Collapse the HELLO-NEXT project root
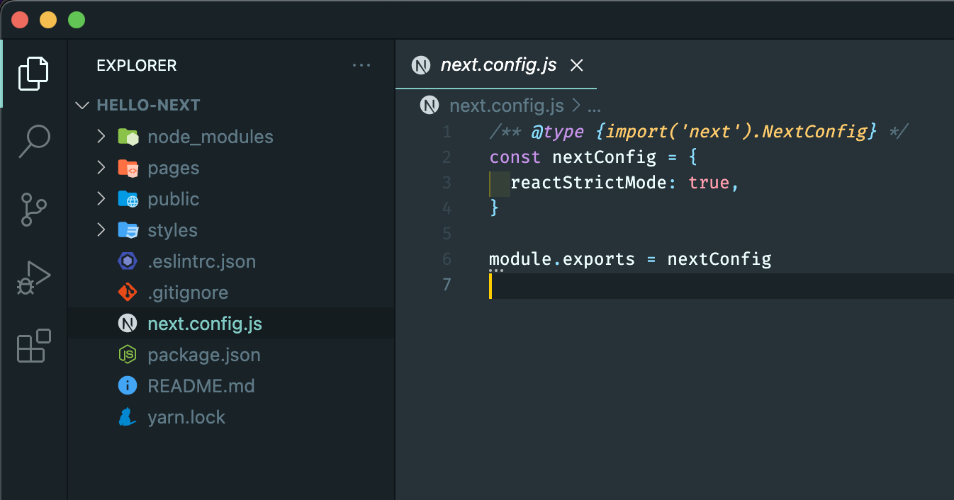The image size is (954, 500). [82, 106]
